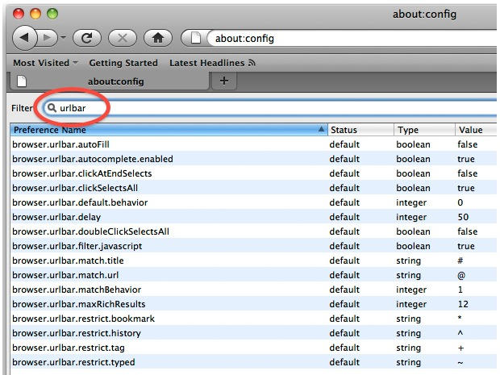Click the Back navigation arrow button

coord(27,38)
